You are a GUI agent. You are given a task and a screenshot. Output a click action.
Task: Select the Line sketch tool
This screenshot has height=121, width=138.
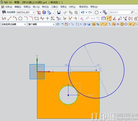pyautogui.click(x=10, y=18)
